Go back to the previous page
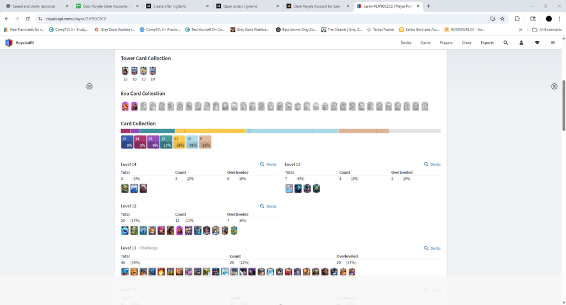The width and height of the screenshot is (566, 305). tap(7, 19)
